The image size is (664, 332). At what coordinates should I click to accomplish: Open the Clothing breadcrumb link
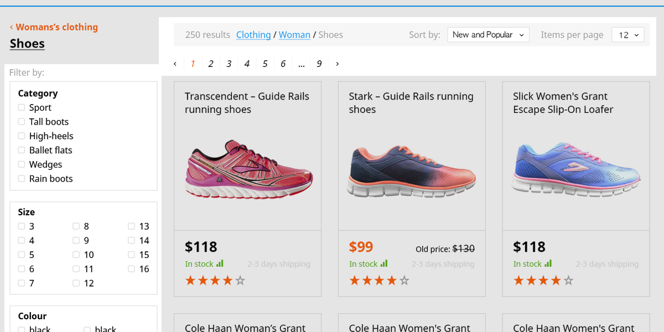(x=253, y=35)
